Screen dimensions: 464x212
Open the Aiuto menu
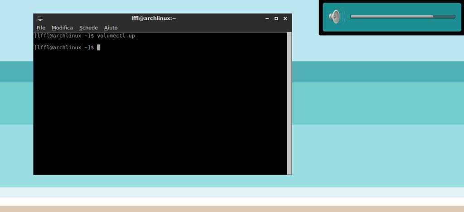point(111,28)
